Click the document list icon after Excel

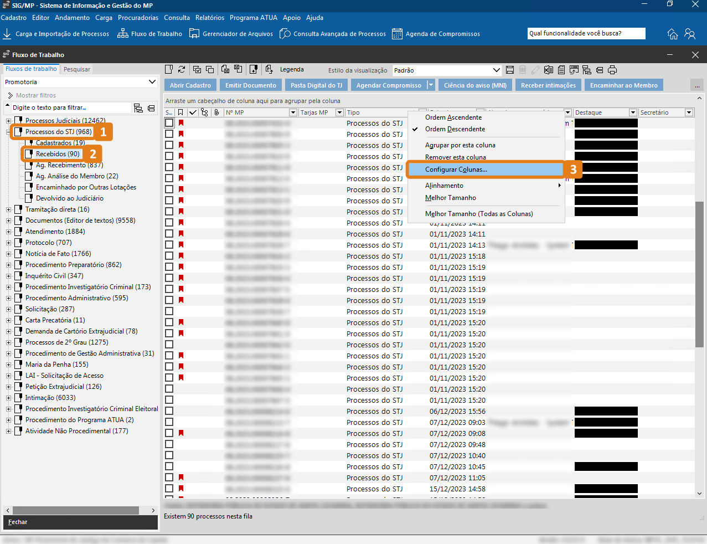point(561,70)
